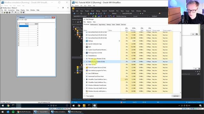
Task: Open the Options menu in Task Manager
Action: (x=89, y=22)
